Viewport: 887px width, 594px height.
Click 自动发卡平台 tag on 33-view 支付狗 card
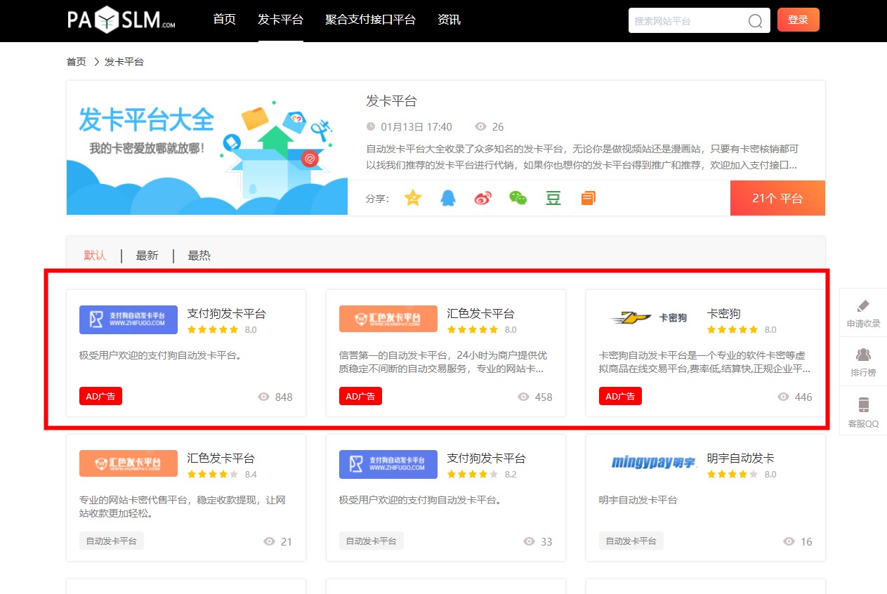pyautogui.click(x=372, y=541)
